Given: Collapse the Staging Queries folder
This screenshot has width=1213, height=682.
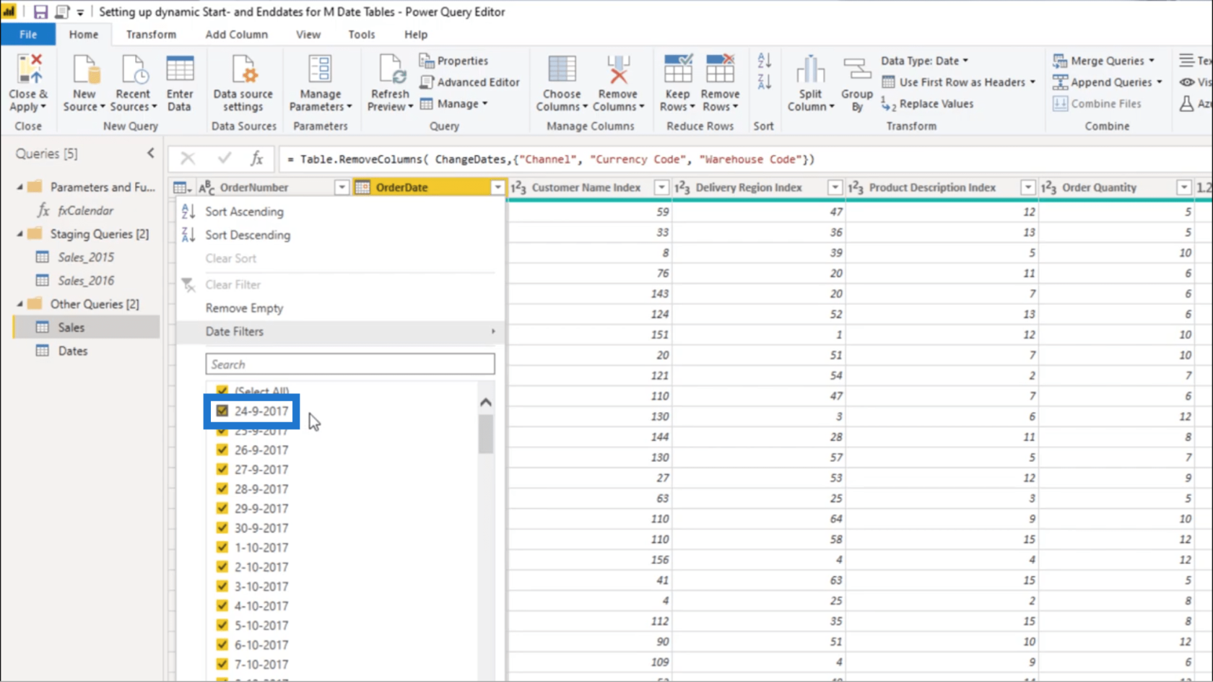Looking at the screenshot, I should (x=20, y=234).
